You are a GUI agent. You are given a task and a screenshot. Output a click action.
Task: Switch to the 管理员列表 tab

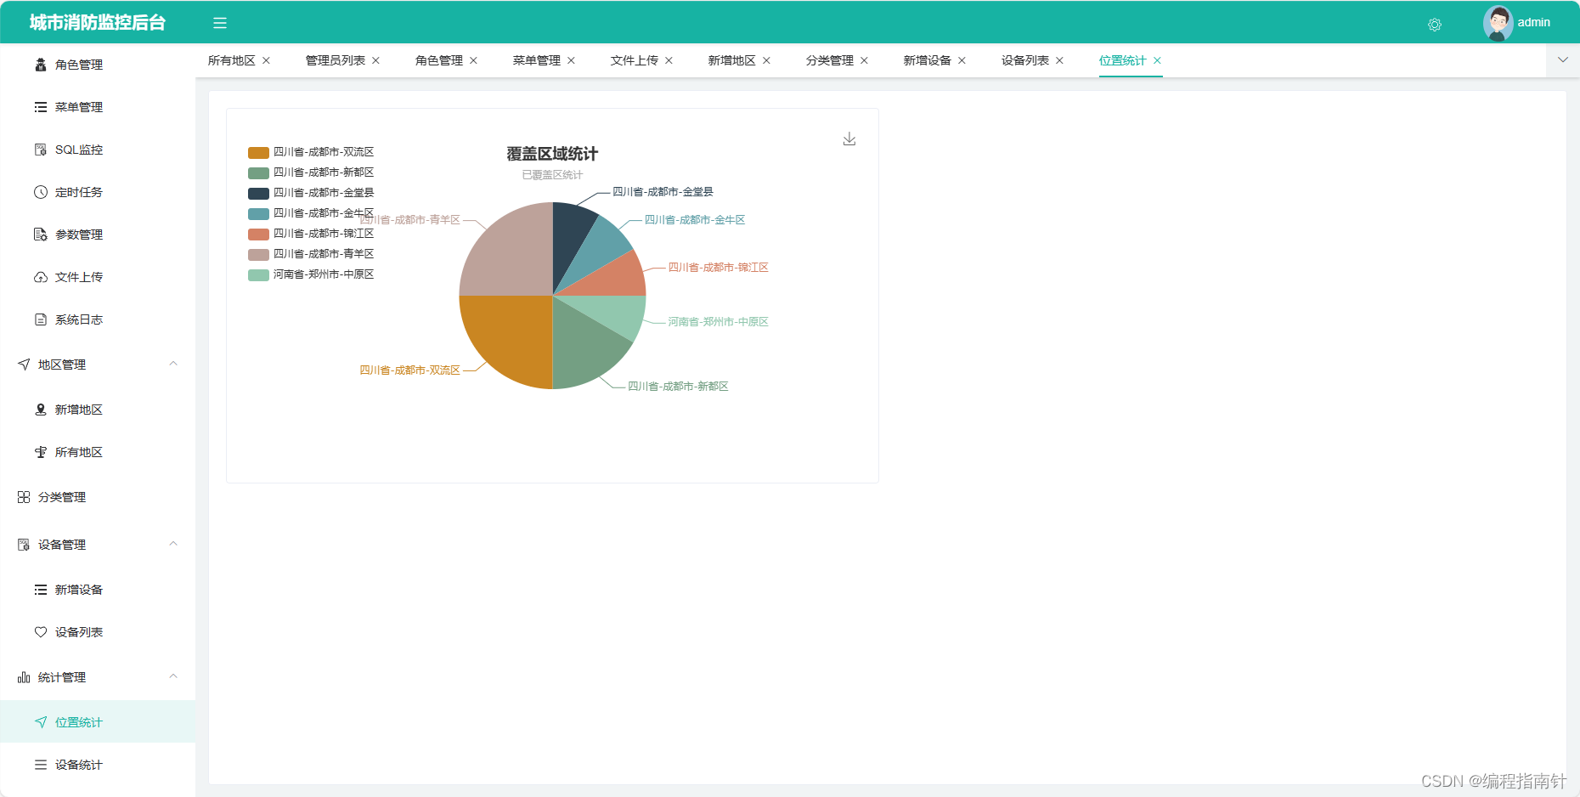[x=336, y=60]
